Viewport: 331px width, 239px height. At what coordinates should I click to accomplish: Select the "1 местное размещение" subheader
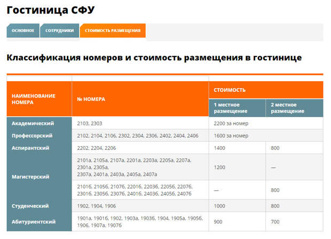231,108
